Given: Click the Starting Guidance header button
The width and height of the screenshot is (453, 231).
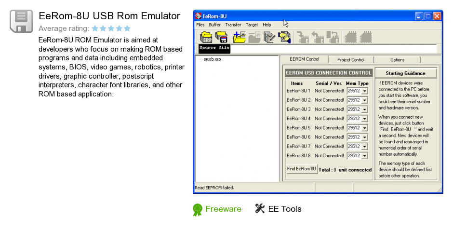Looking at the screenshot, I should [405, 73].
